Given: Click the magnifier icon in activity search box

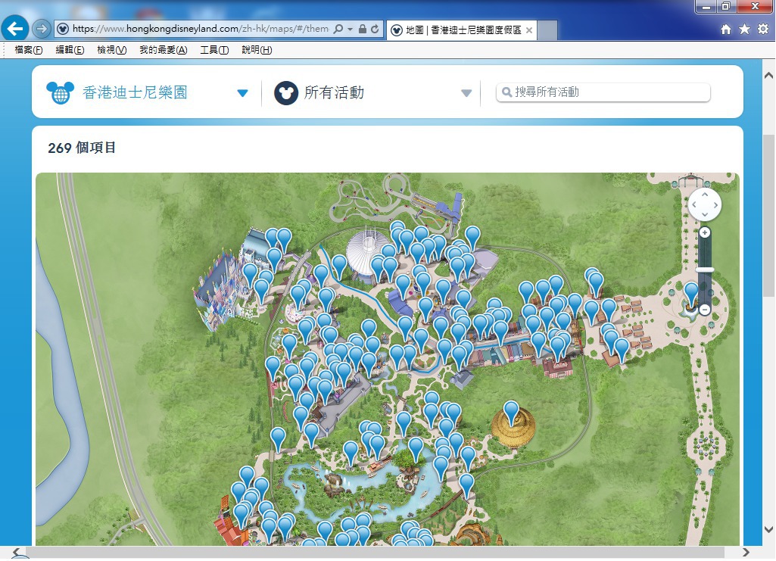Looking at the screenshot, I should (x=506, y=92).
